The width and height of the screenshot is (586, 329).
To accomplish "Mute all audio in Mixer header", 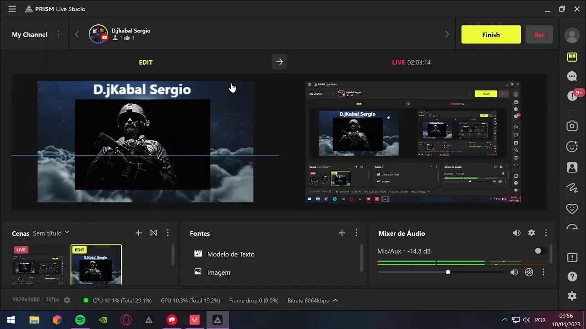I will point(516,233).
